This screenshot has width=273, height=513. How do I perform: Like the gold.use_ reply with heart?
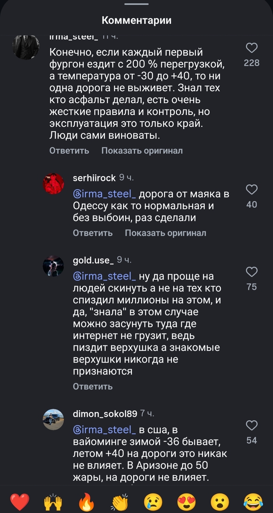252,272
